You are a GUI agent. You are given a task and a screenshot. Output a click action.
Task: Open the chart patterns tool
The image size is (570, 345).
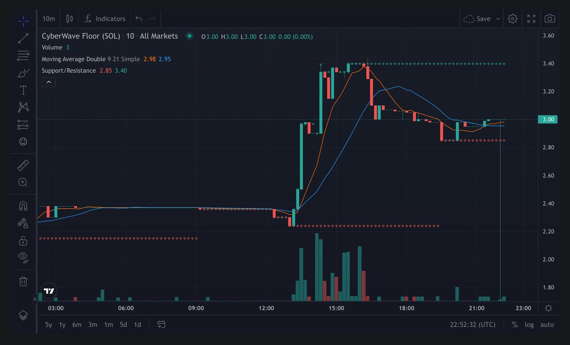click(23, 107)
